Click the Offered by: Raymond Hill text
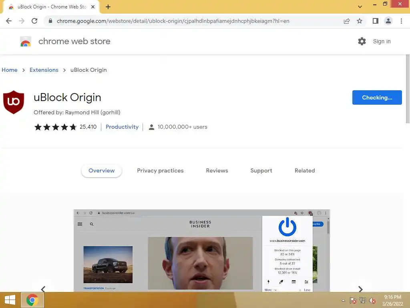This screenshot has width=410, height=308. tap(77, 112)
